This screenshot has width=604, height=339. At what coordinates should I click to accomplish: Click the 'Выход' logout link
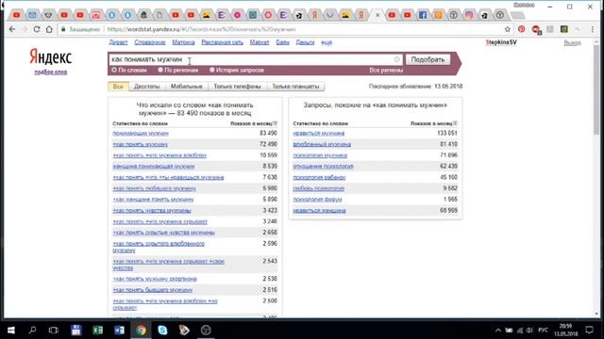click(573, 42)
